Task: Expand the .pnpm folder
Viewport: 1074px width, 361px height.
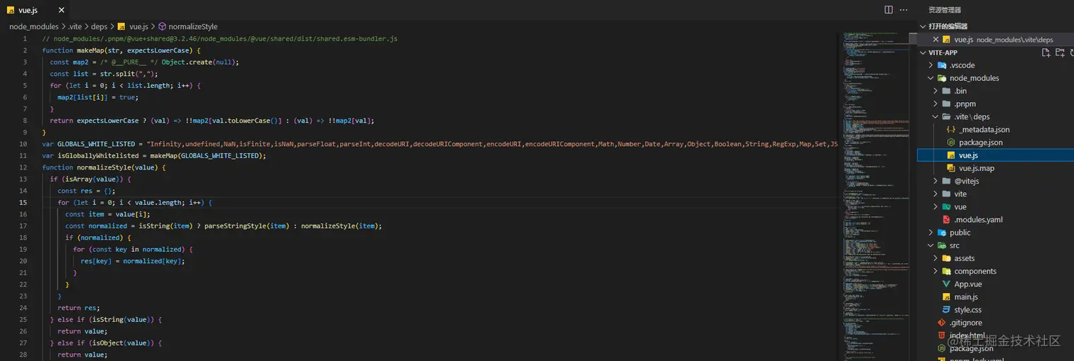Action: [x=936, y=104]
